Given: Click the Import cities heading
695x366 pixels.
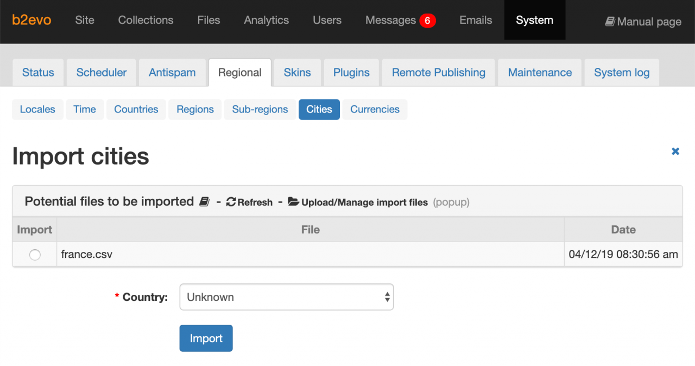Looking at the screenshot, I should pyautogui.click(x=80, y=156).
